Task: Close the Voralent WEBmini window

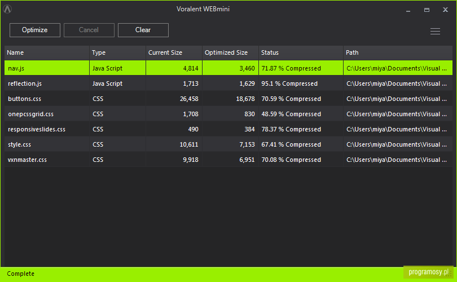Action: pyautogui.click(x=445, y=10)
